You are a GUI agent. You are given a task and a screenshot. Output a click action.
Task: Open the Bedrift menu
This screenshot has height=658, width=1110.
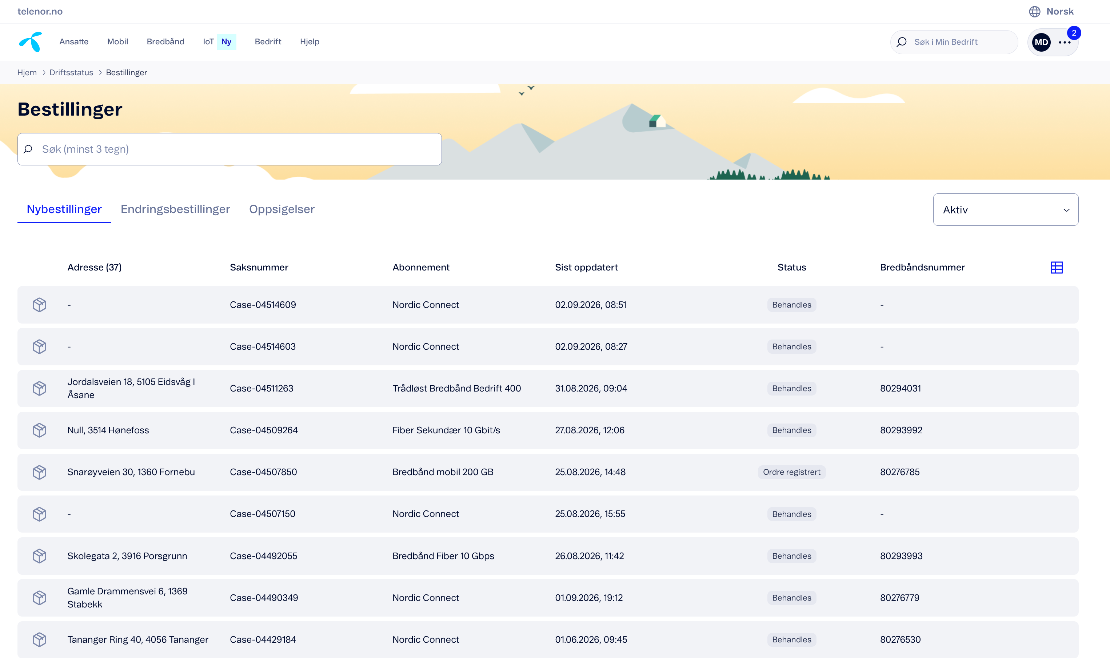(x=268, y=42)
